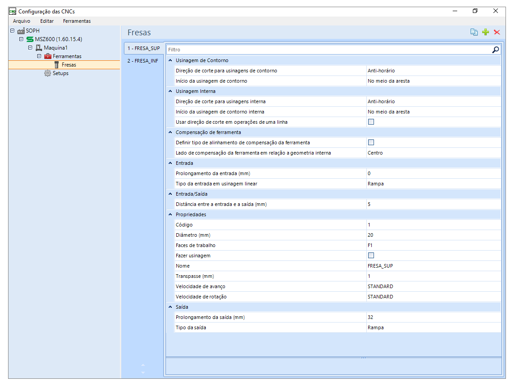
Task: Click the Maquina1 machine icon
Action: (38, 48)
